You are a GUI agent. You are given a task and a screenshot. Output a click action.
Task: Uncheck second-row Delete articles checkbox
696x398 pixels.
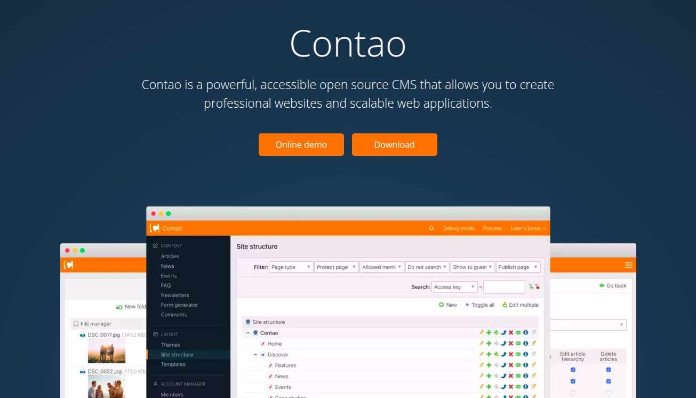click(609, 381)
